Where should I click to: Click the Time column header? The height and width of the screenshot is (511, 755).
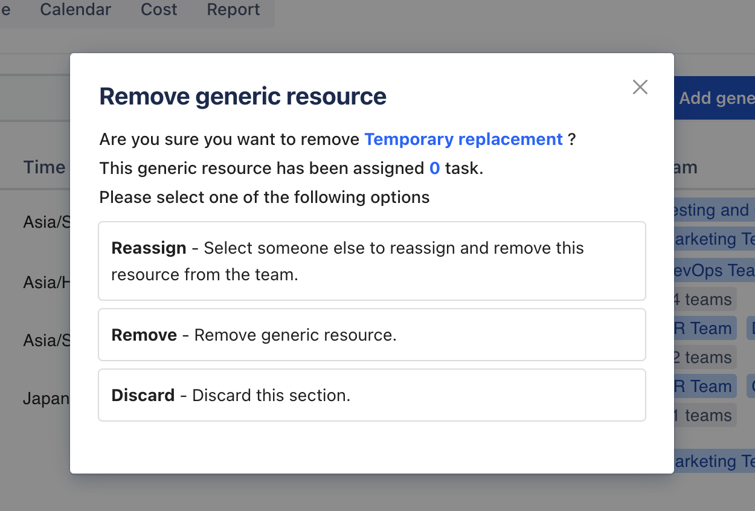coord(45,167)
